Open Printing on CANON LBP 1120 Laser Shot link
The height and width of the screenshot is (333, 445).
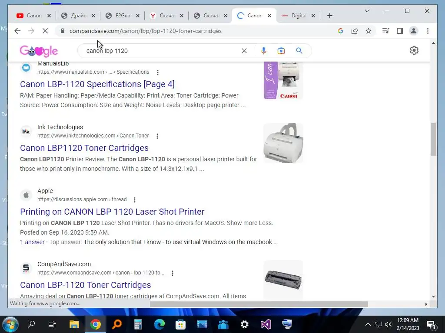(112, 212)
